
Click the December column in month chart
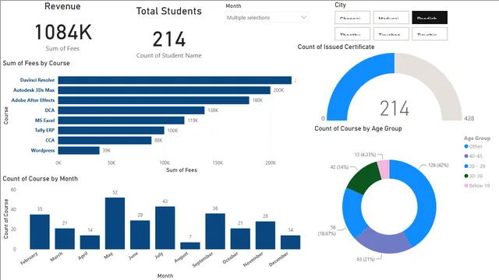coord(291,242)
